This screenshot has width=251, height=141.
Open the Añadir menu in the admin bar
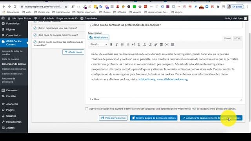49,18
